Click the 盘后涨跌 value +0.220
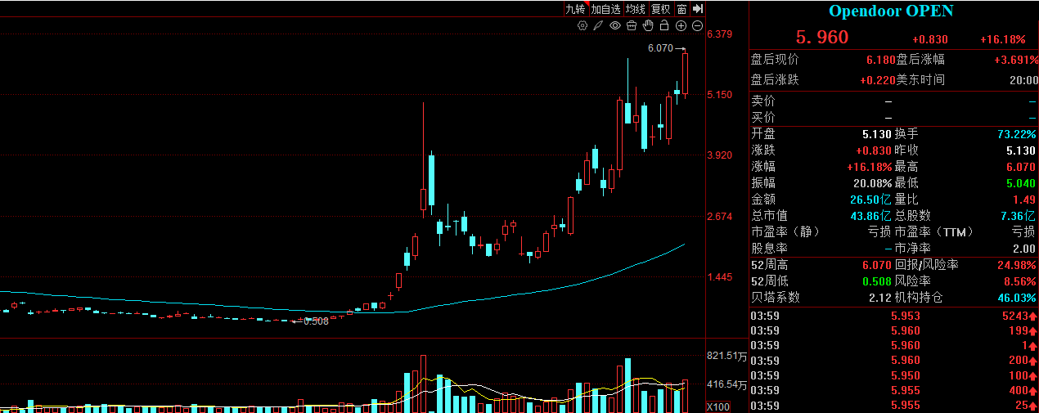Viewport: 1039px width, 413px height. click(877, 80)
